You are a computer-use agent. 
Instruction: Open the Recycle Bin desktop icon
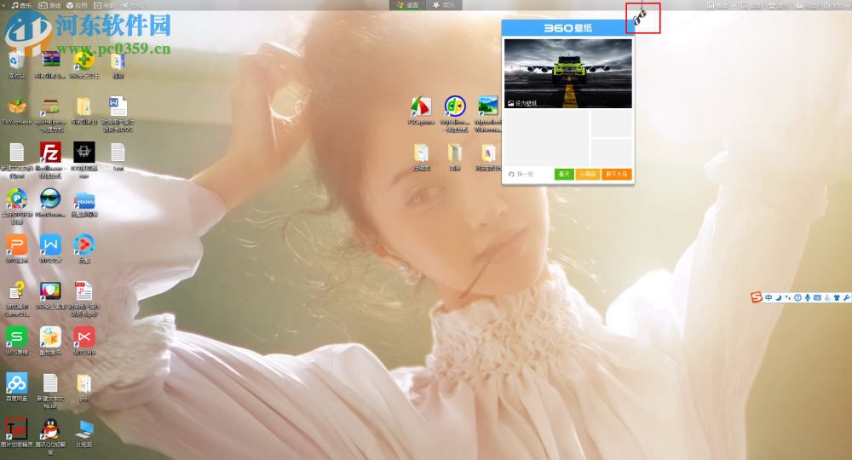pyautogui.click(x=16, y=60)
